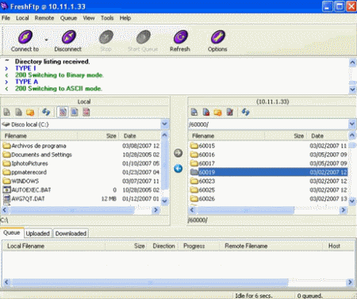Select the AVG7QT.DAT file row

point(81,198)
